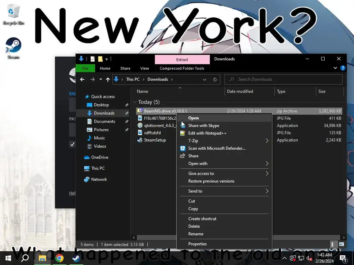This screenshot has width=354, height=265.
Task: Switch to large icons view layout
Action: coord(341,244)
